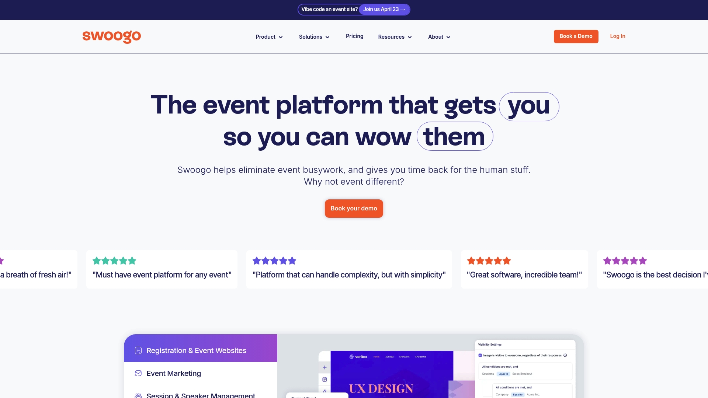Viewport: 708px width, 398px height.
Task: Click the info icon beside visibility text
Action: pos(565,355)
